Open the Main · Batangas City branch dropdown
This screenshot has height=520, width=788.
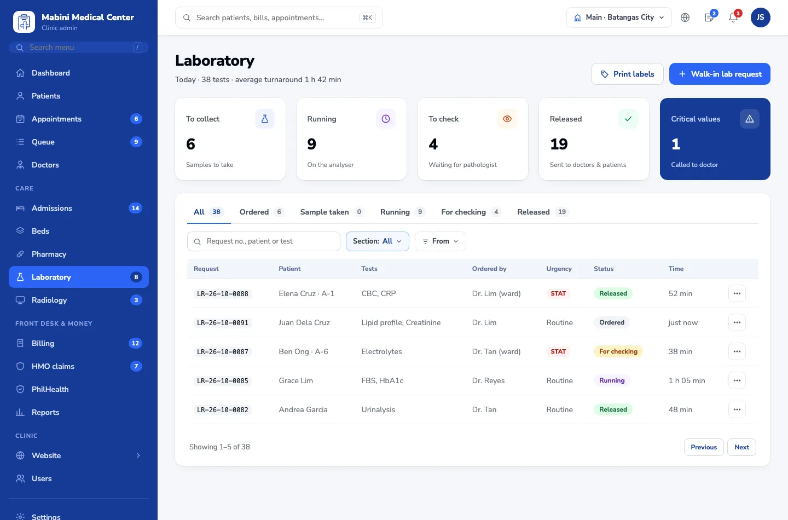[x=619, y=18]
